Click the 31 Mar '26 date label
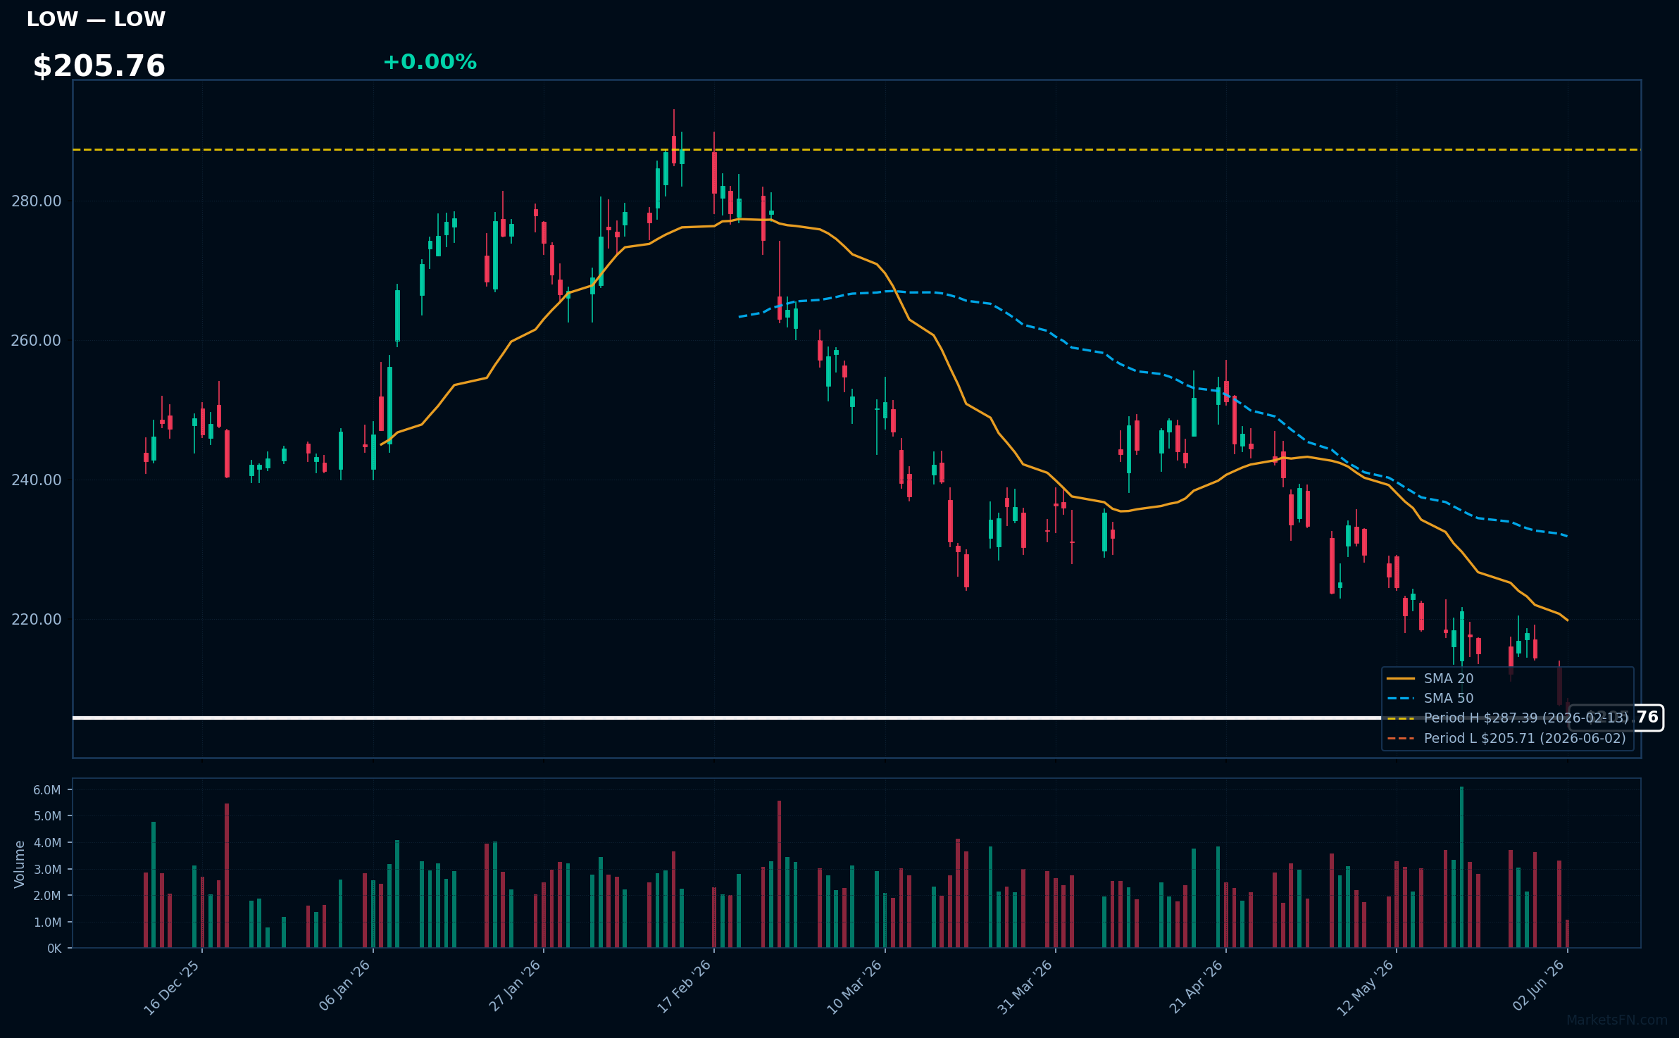This screenshot has height=1038, width=1679. coord(1025,987)
